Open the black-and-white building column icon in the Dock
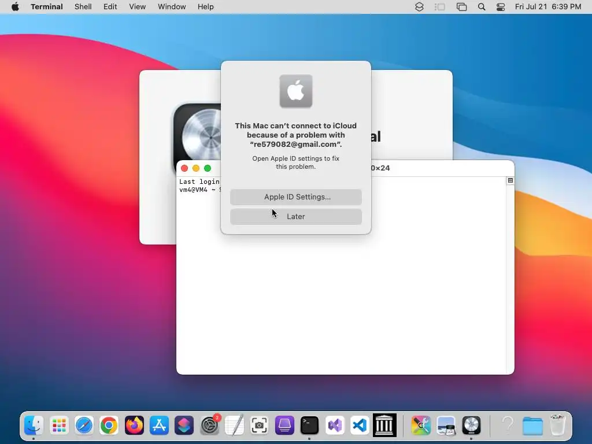 tap(384, 425)
